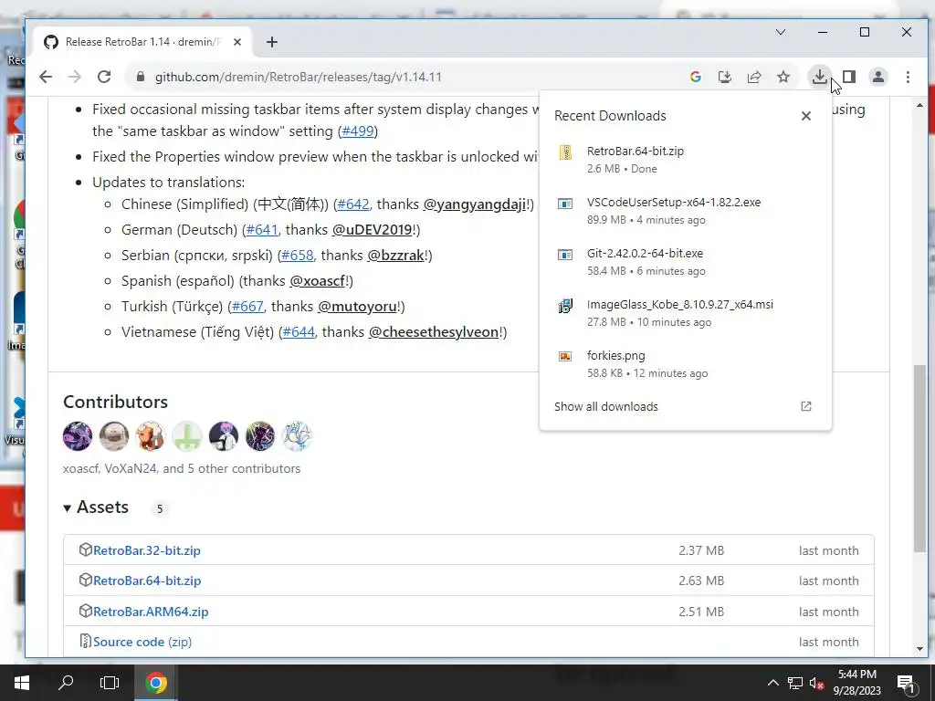Image resolution: width=935 pixels, height=701 pixels.
Task: Open VSCodeUserSetup-x64-1.82.2.exe download
Action: point(685,211)
